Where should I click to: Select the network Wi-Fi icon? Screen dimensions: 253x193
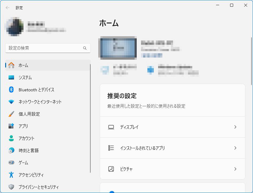click(x=11, y=102)
